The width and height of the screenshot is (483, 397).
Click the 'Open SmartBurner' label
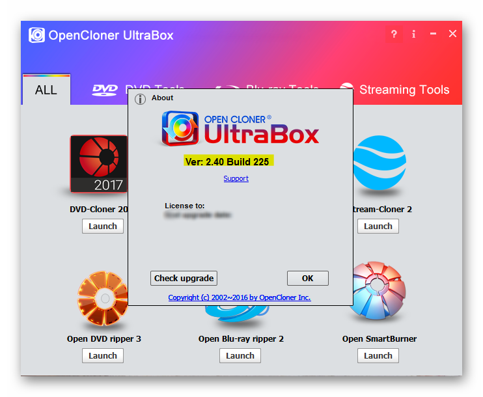click(379, 339)
